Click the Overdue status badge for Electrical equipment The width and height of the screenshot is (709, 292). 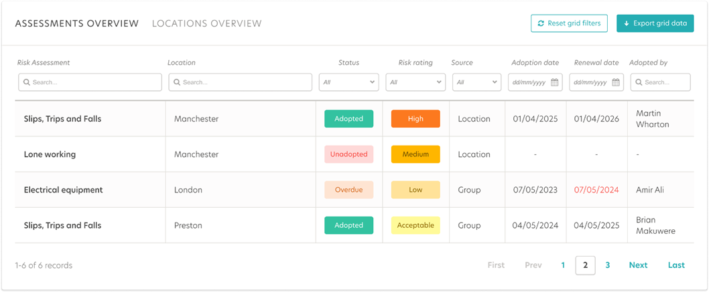coord(348,190)
